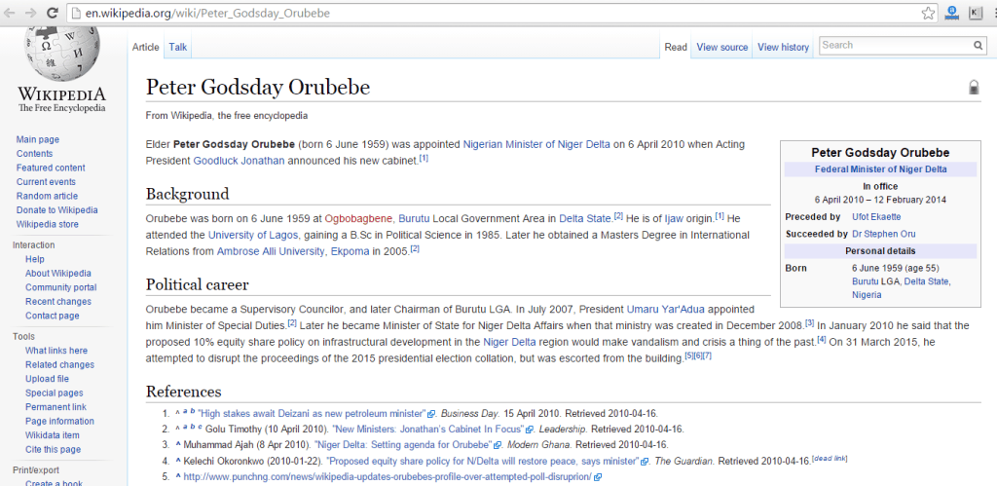This screenshot has height=486, width=997.
Task: Collapse the Interaction sidebar section heading
Action: tap(34, 244)
